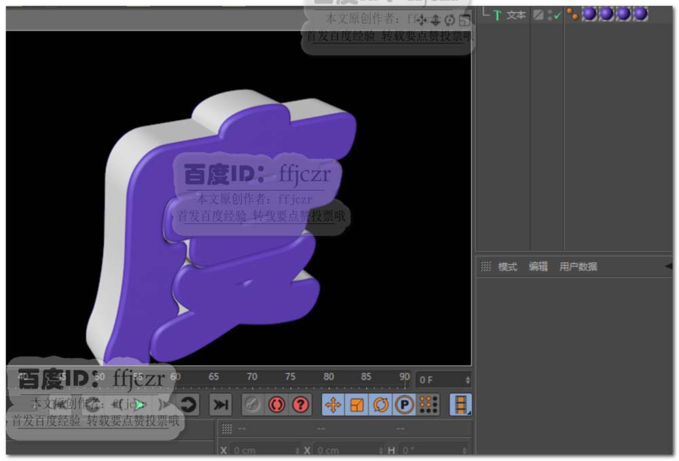Open the 编辑 menu

538,267
